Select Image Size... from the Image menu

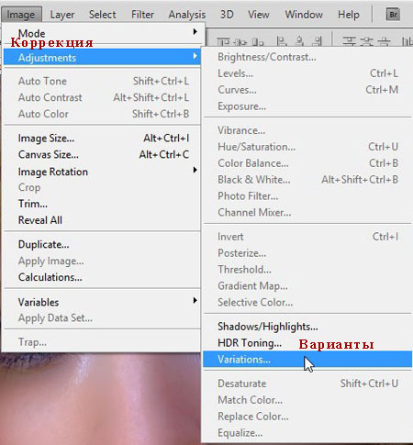102,139
